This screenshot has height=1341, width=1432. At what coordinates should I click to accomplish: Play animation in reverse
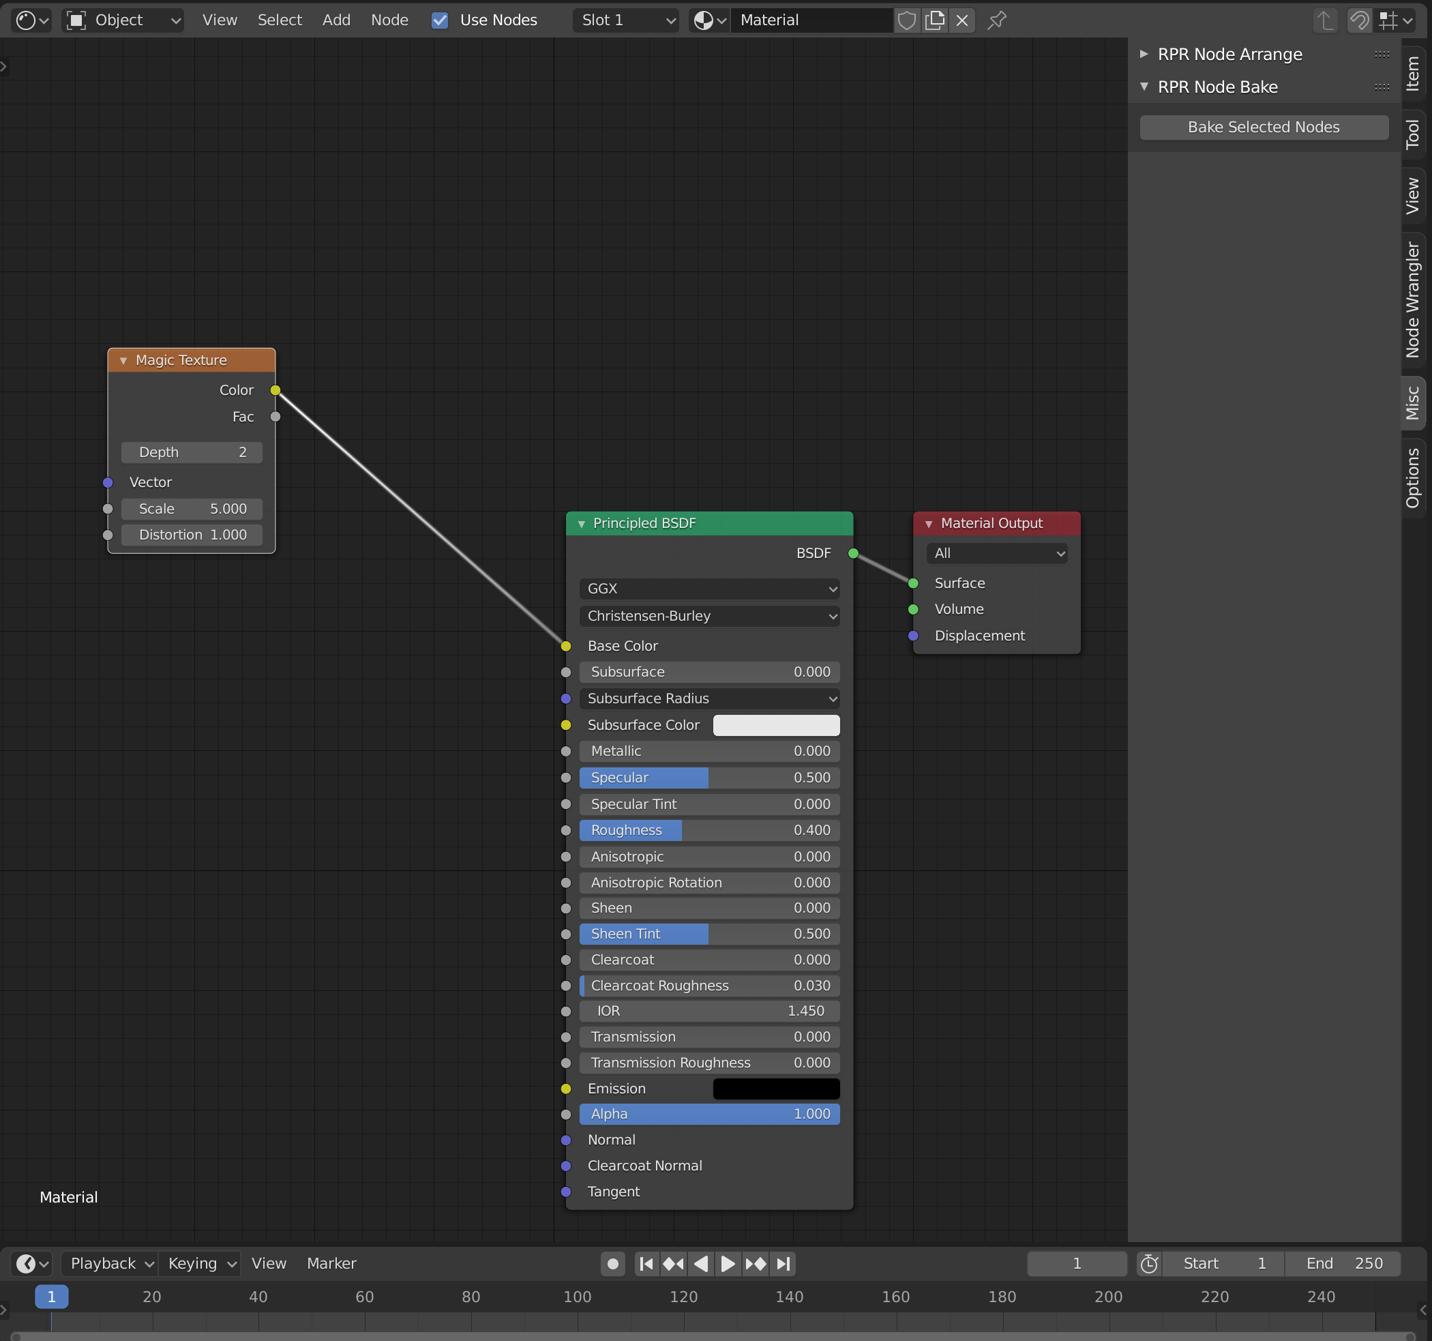701,1263
